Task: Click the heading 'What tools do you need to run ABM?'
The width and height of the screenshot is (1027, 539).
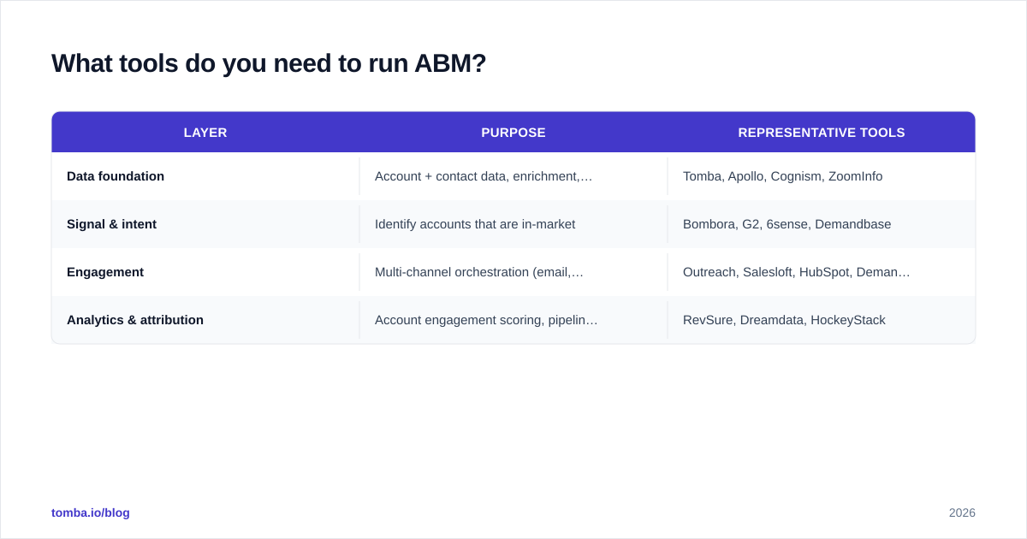Action: coord(269,63)
